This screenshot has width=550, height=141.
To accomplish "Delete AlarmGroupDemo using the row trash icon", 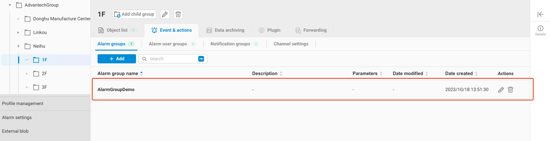I will point(510,90).
